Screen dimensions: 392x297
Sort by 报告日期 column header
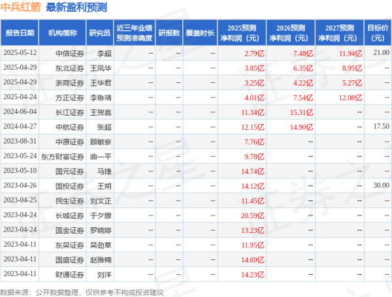(20, 32)
